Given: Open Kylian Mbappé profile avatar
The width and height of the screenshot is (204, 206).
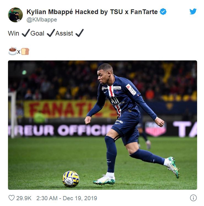Looking at the screenshot, I should point(15,15).
